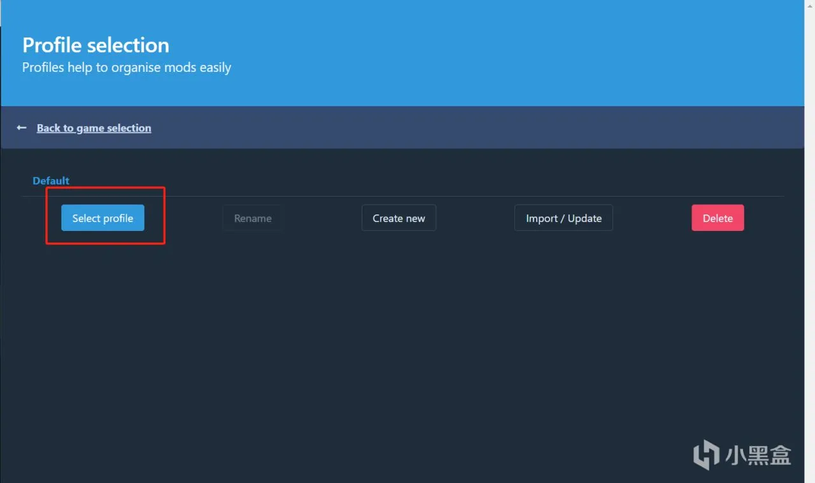Click the greyed-out Rename button
The height and width of the screenshot is (483, 815).
[253, 218]
